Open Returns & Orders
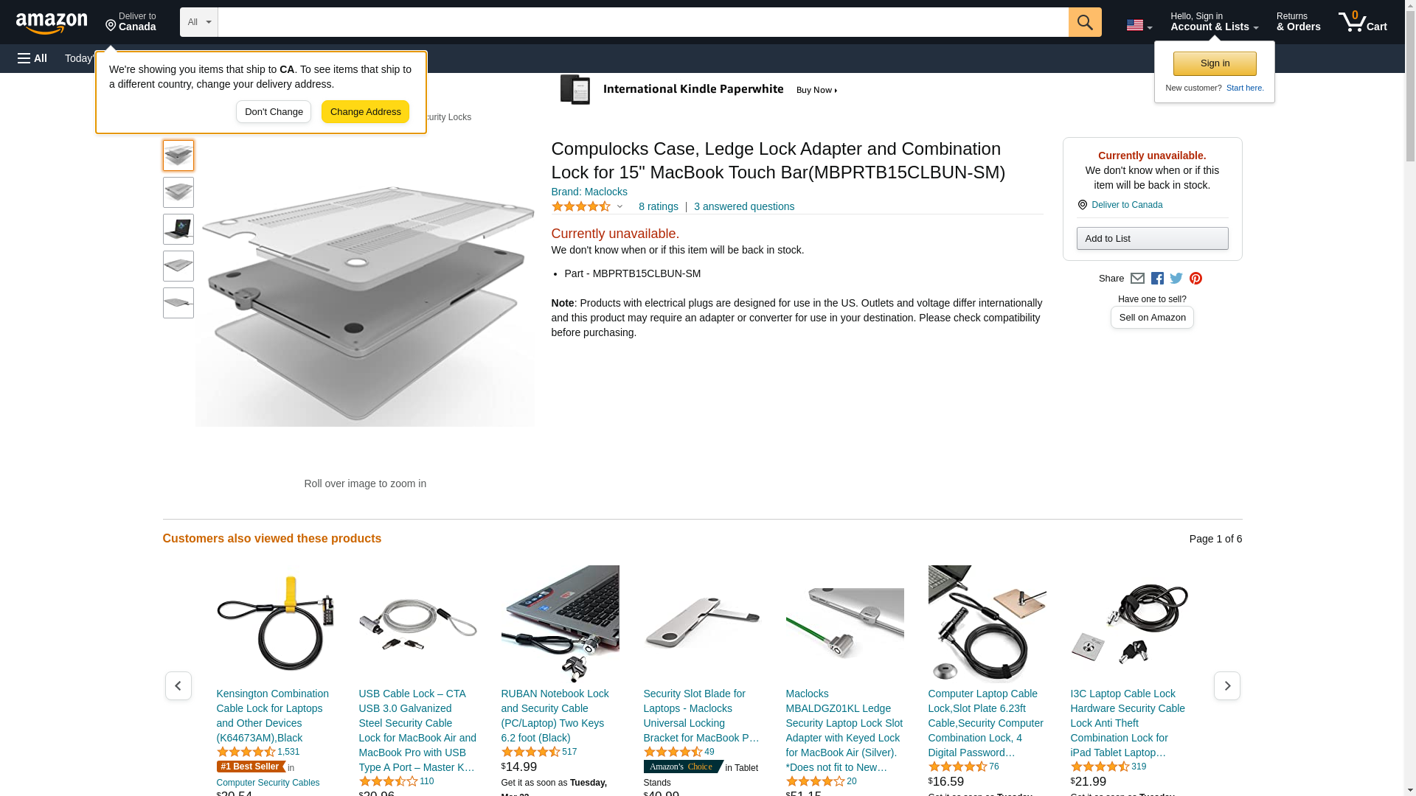 1298,22
